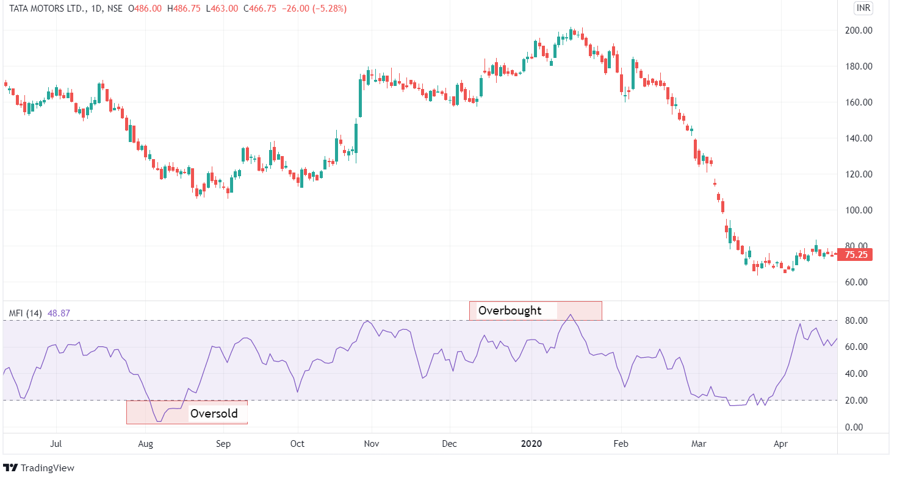Click the Apr date label on time axis
This screenshot has height=481, width=897.
(x=780, y=444)
